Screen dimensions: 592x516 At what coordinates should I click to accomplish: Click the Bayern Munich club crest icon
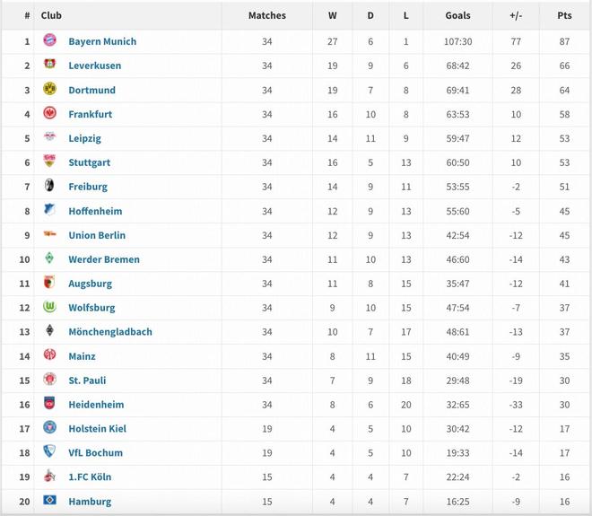49,41
